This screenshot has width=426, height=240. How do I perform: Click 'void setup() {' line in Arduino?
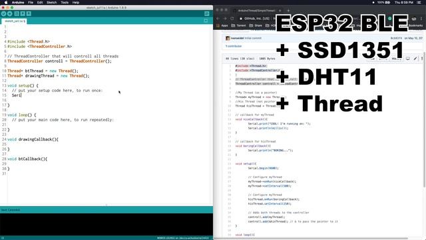pyautogui.click(x=23, y=86)
